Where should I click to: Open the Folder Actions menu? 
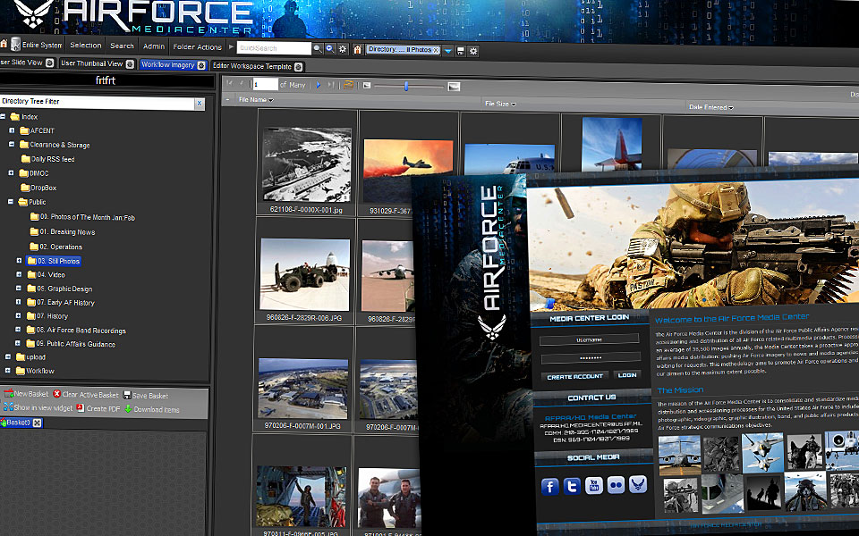pyautogui.click(x=197, y=47)
